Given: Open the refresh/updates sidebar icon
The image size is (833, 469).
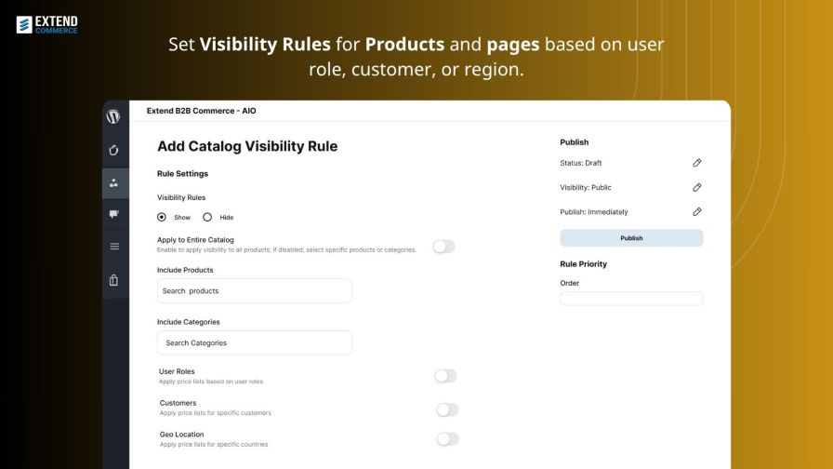Looking at the screenshot, I should [x=113, y=151].
